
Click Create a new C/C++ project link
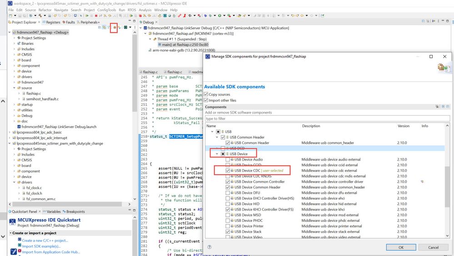45,241
